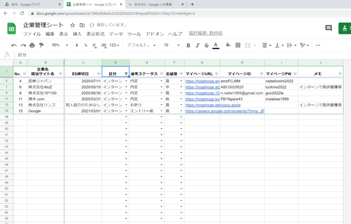Open filter on ES締切日 column
The width and height of the screenshot is (351, 224).
tap(99, 74)
